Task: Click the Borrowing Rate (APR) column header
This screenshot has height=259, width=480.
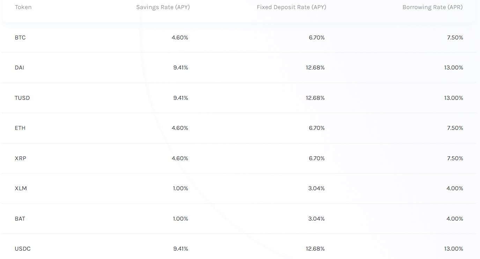Action: [x=433, y=7]
